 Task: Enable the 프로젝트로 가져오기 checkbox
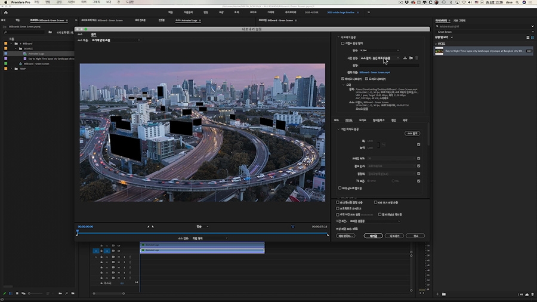tap(338, 208)
